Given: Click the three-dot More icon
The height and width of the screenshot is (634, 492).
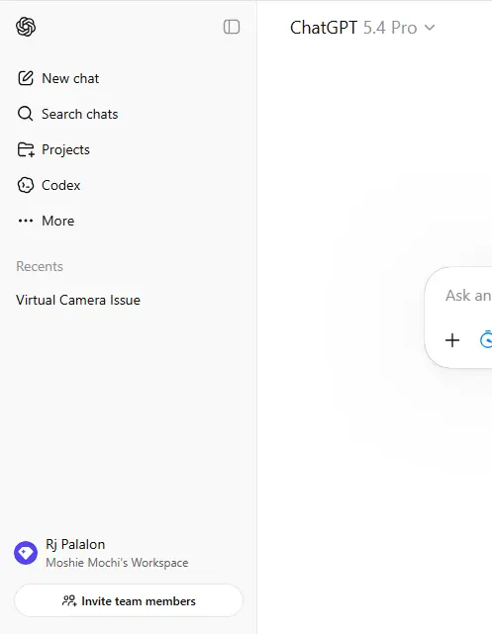Looking at the screenshot, I should 26,221.
